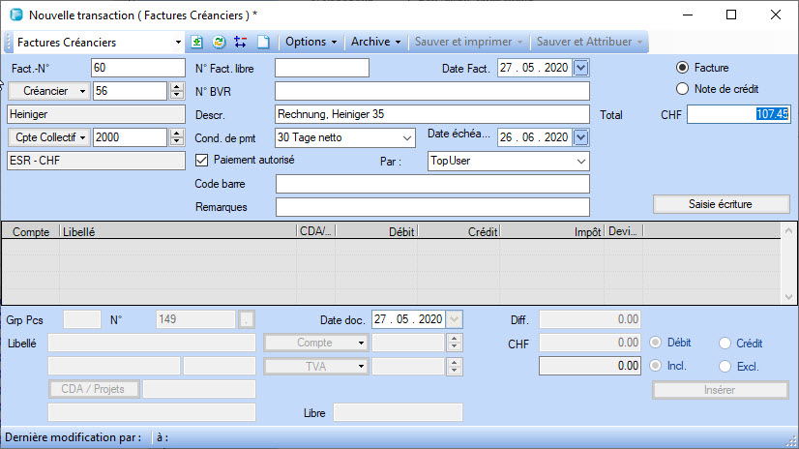Image resolution: width=799 pixels, height=449 pixels.
Task: Expand the Factures Créanciers type dropdown
Action: 177,43
